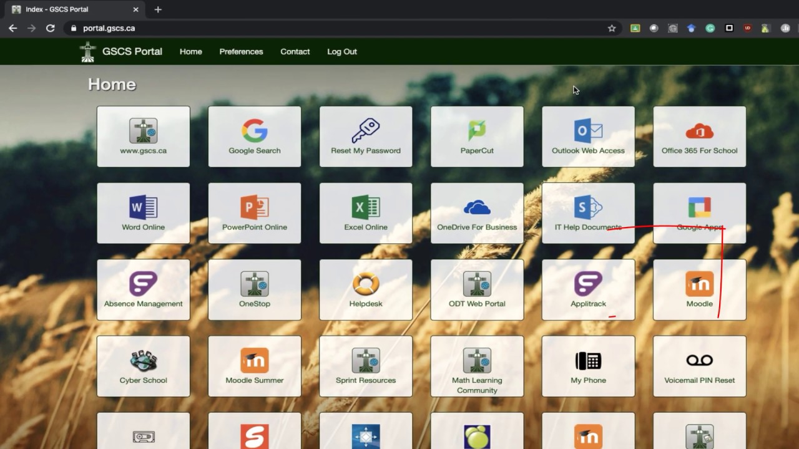Screen dimensions: 799x449
Task: Launch PaperCut tile
Action: pyautogui.click(x=477, y=137)
